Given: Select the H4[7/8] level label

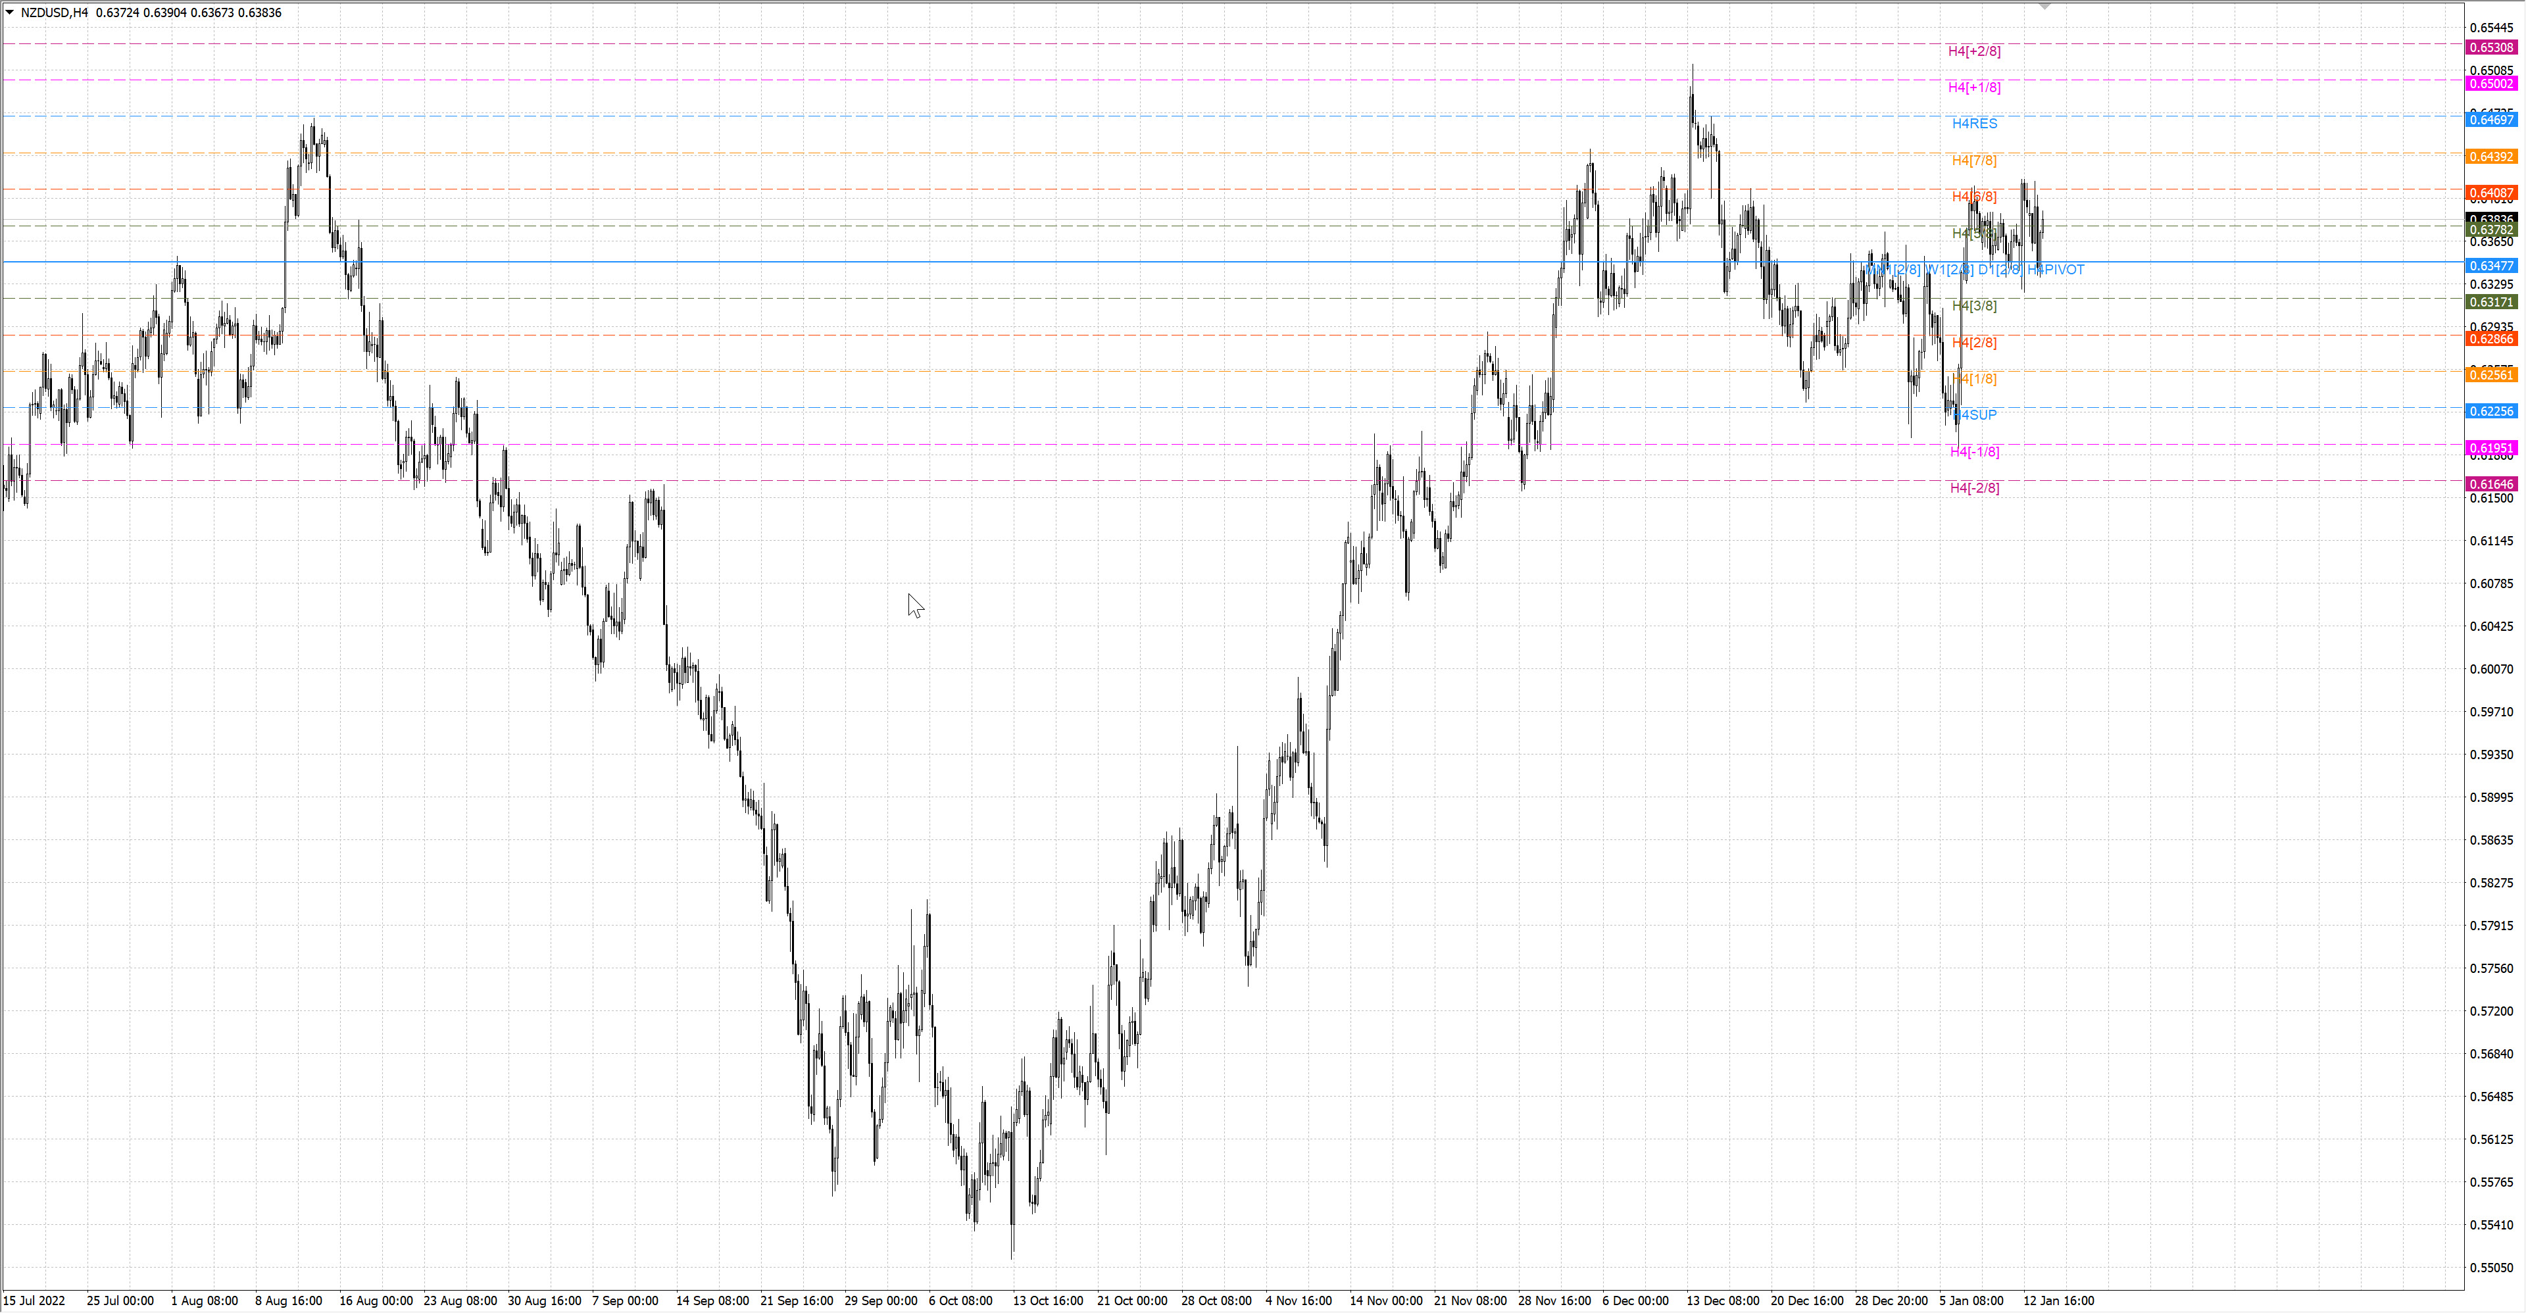Looking at the screenshot, I should (x=1974, y=160).
